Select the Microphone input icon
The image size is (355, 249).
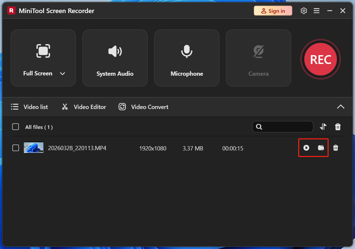click(187, 51)
